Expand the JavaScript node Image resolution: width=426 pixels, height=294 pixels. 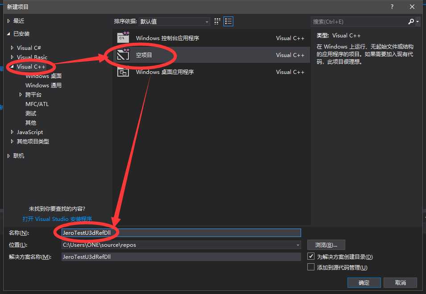tap(12, 132)
